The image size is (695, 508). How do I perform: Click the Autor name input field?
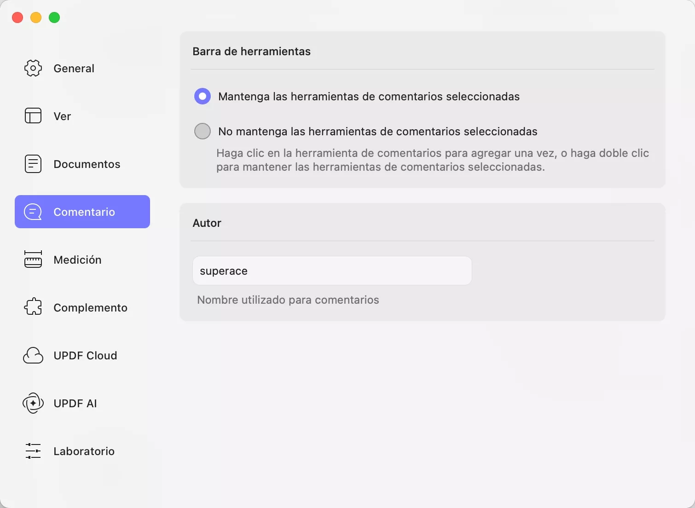click(x=332, y=271)
